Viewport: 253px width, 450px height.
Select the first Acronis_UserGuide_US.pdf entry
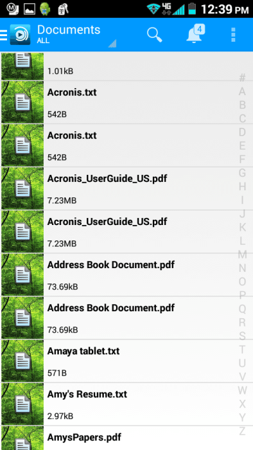pos(126,188)
